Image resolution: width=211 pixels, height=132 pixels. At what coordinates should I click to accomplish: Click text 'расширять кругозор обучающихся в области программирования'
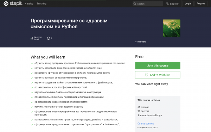pyautogui.click(x=72, y=73)
